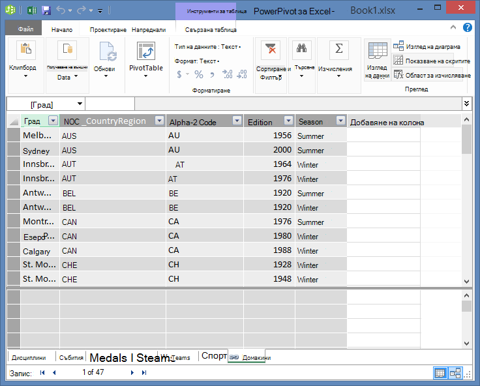The width and height of the screenshot is (480, 386).
Task: Expand the Season column filter dropdown
Action: (340, 121)
